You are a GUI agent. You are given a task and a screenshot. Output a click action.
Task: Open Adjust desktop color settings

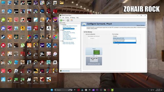pos(69,33)
